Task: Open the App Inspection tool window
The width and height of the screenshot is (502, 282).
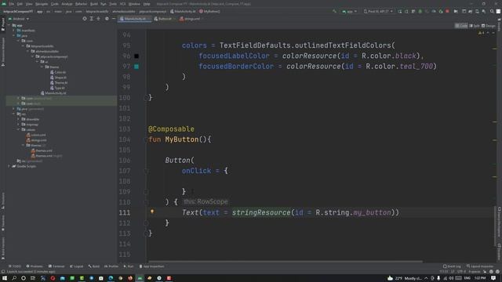Action: (151, 266)
